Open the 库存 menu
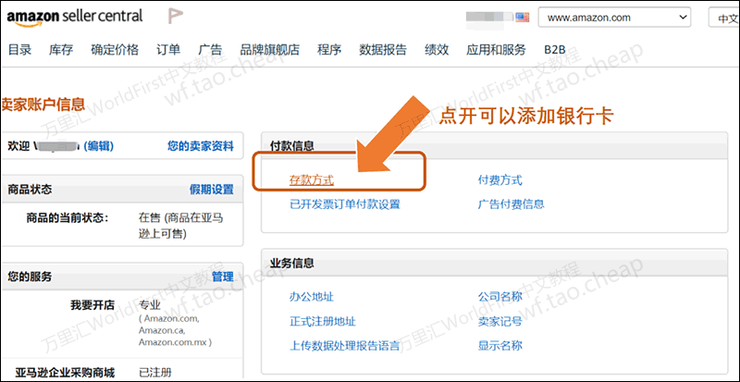This screenshot has height=382, width=740. click(61, 50)
